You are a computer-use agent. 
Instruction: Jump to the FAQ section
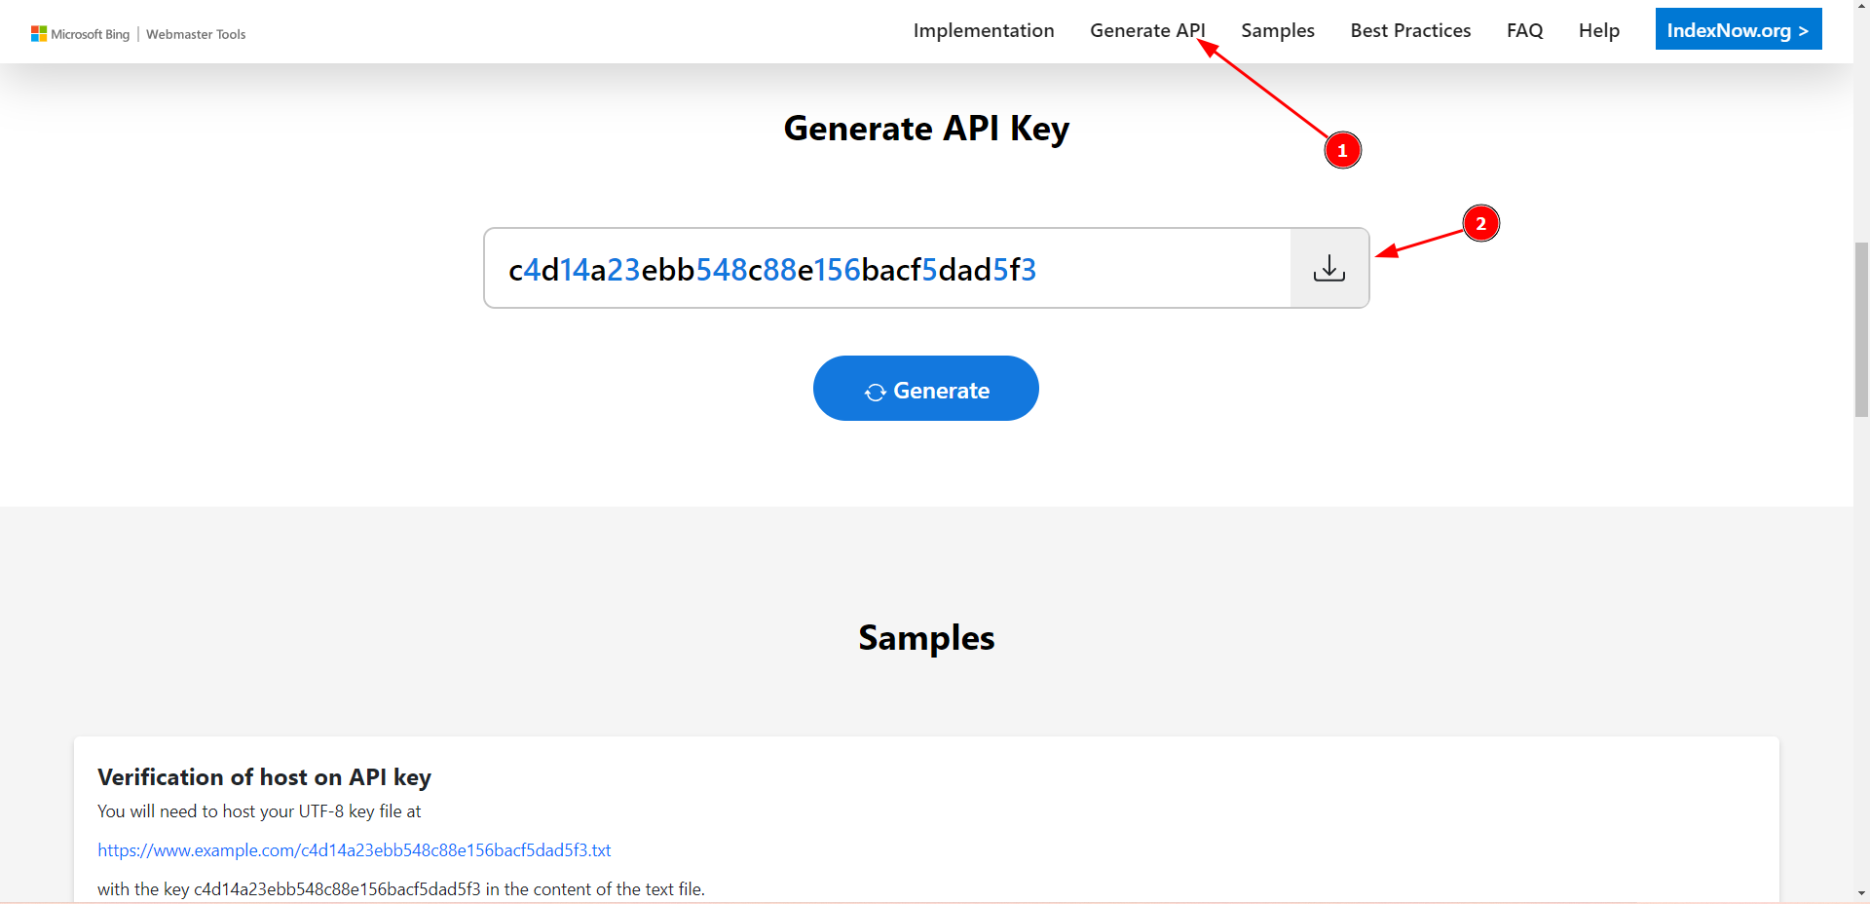click(x=1524, y=30)
